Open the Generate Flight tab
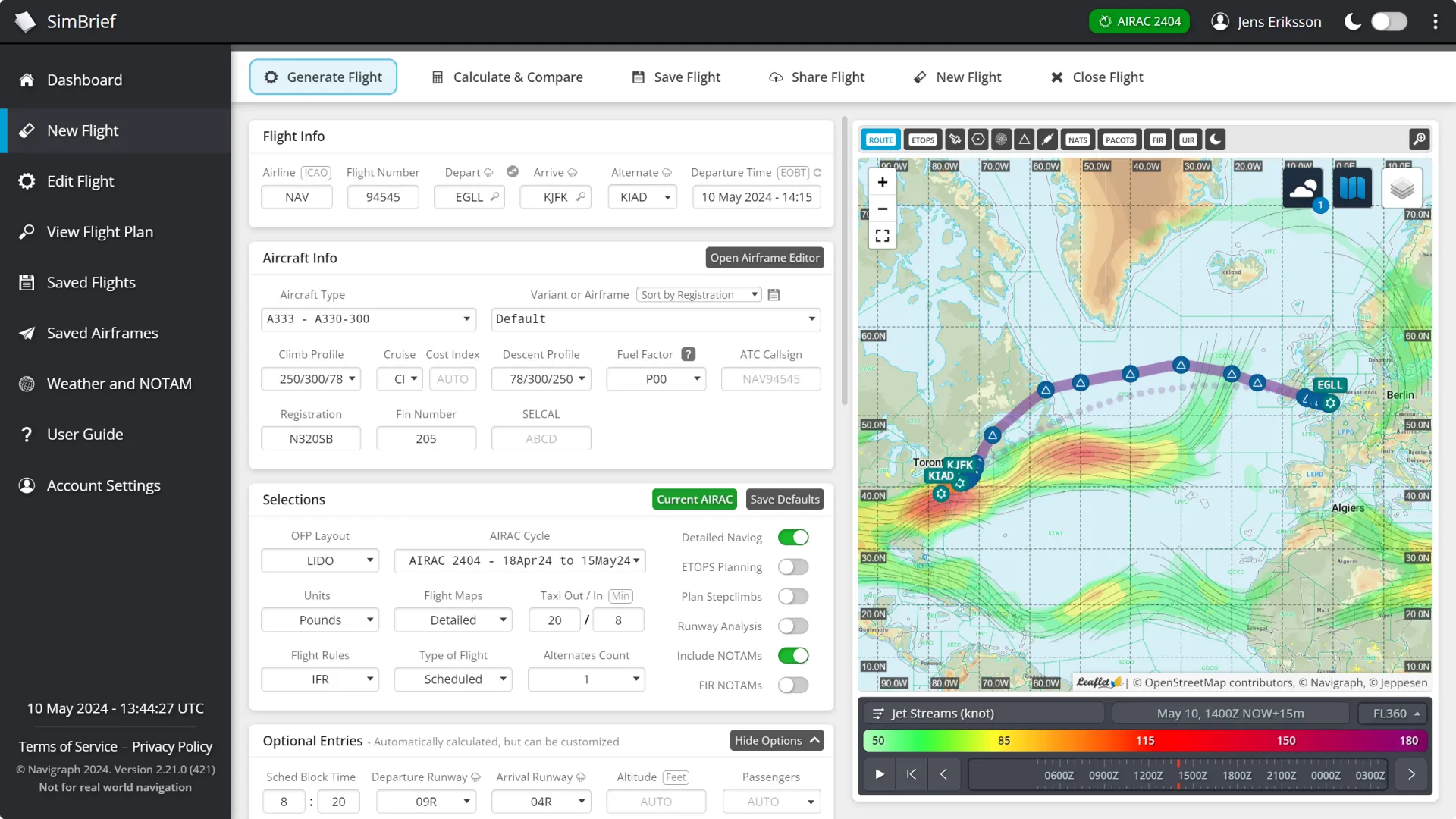The width and height of the screenshot is (1456, 819). coord(323,77)
